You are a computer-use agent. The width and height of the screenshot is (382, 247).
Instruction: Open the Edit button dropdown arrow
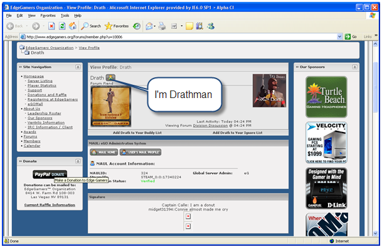click(181, 26)
